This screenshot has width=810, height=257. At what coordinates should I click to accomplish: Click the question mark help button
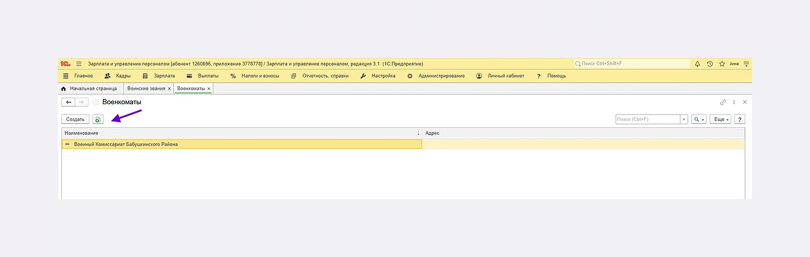(x=739, y=119)
